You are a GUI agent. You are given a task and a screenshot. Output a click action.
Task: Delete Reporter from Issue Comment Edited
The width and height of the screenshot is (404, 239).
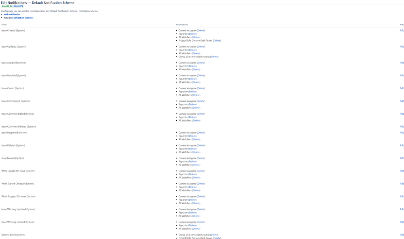(192, 117)
